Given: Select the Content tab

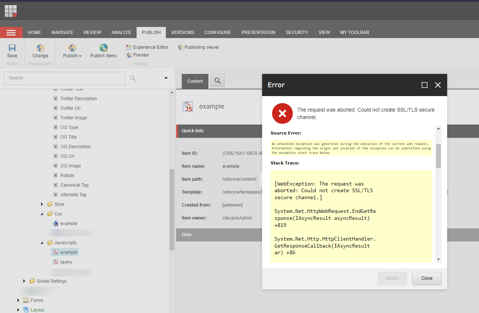Looking at the screenshot, I should pos(195,81).
